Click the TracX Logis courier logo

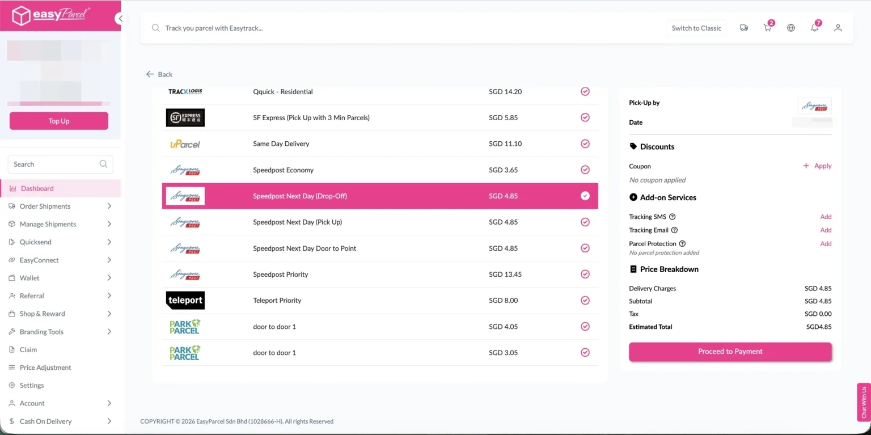185,91
